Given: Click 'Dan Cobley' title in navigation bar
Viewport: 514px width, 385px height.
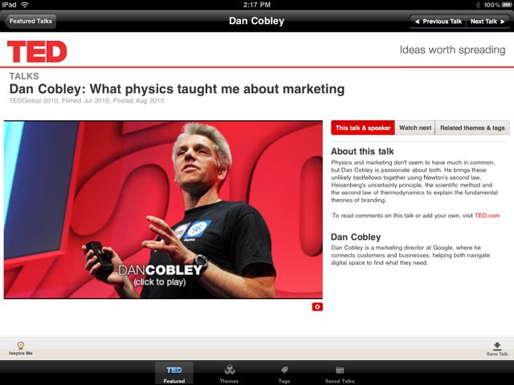Looking at the screenshot, I should (x=257, y=21).
